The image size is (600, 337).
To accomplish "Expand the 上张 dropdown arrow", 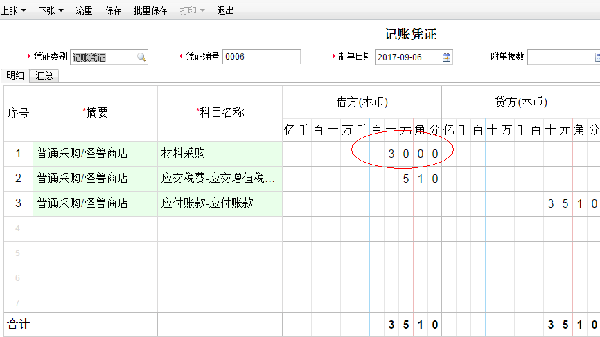I will tap(24, 11).
